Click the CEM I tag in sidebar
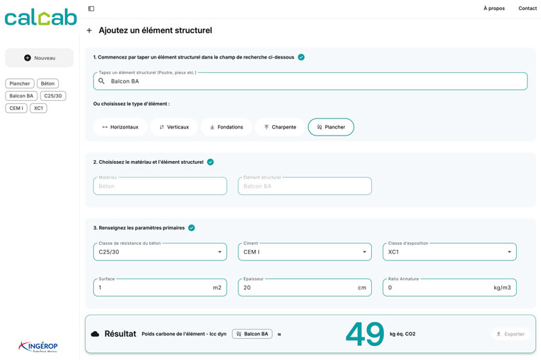The image size is (541, 360). click(16, 108)
